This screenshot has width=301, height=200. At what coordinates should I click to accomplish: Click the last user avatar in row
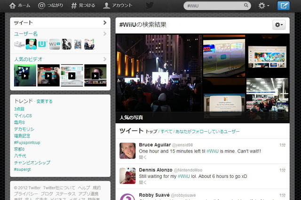(x=89, y=44)
